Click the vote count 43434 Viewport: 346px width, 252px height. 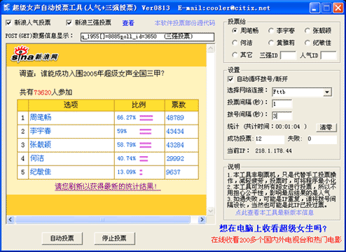pyautogui.click(x=175, y=132)
